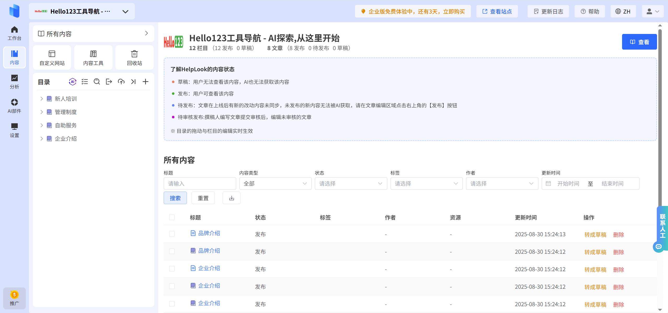668x313 pixels.
Task: Open the 更新日志 from top bar
Action: (x=548, y=11)
